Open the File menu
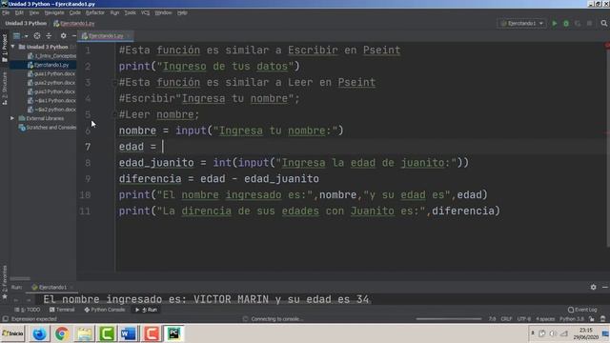The height and width of the screenshot is (343, 610). point(6,12)
